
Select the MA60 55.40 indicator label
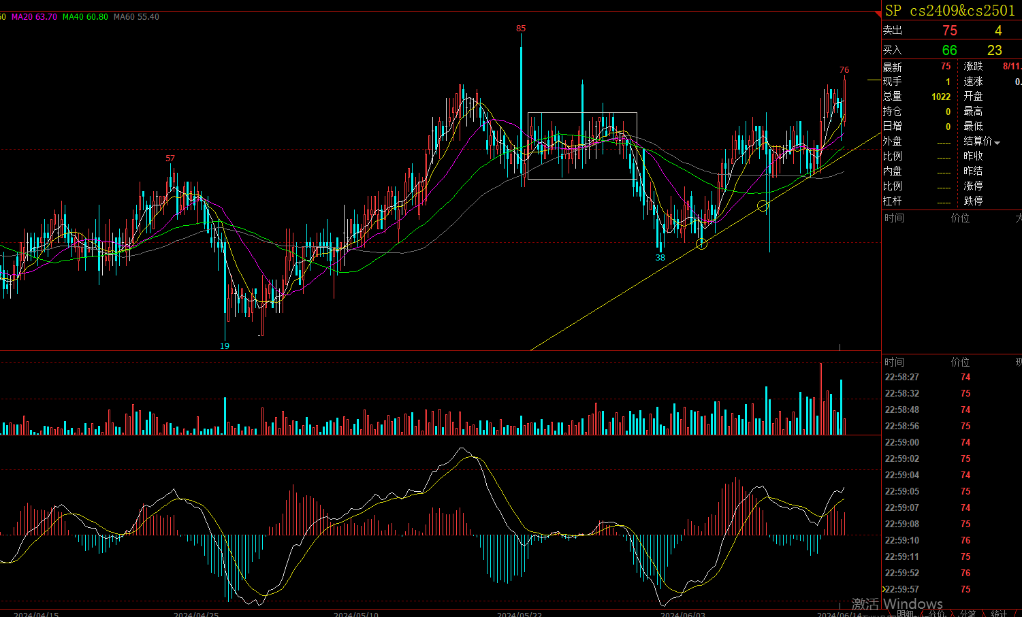[x=136, y=17]
